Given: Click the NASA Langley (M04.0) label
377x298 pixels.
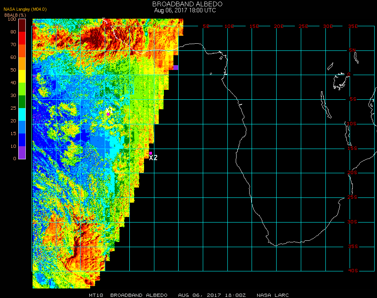Looking at the screenshot, I should pos(25,9).
